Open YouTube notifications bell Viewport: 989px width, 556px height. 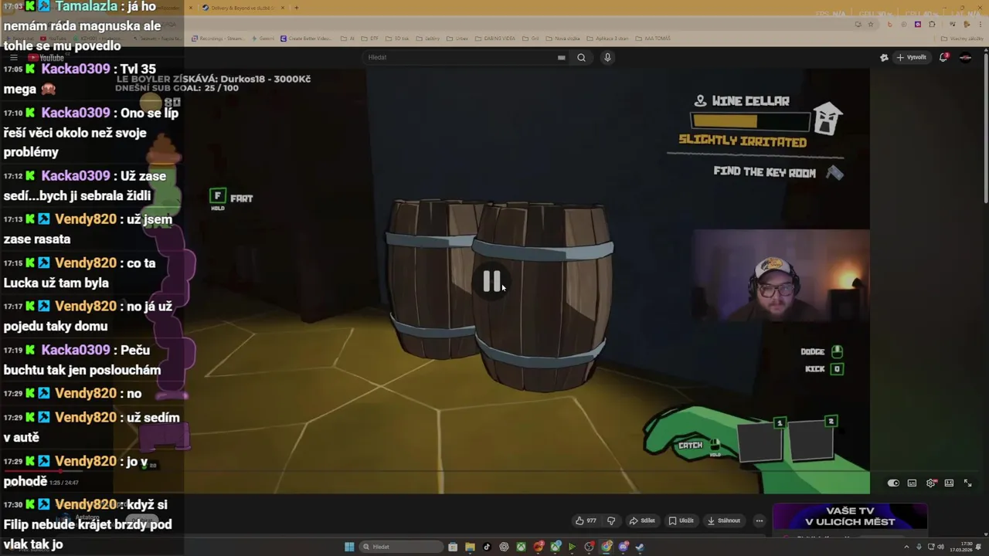coord(943,57)
